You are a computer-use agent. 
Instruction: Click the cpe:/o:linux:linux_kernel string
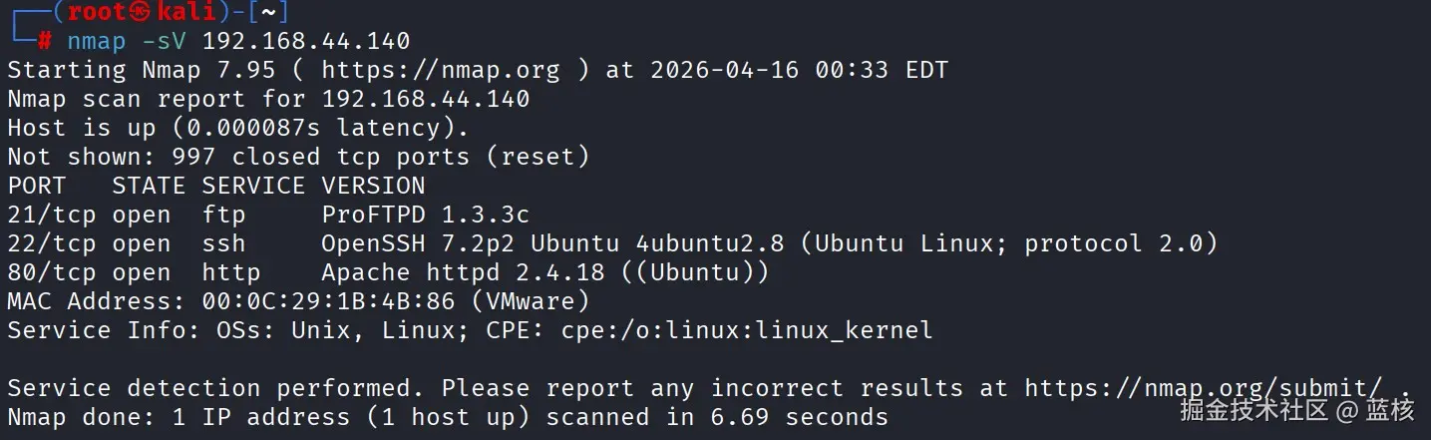pos(746,330)
